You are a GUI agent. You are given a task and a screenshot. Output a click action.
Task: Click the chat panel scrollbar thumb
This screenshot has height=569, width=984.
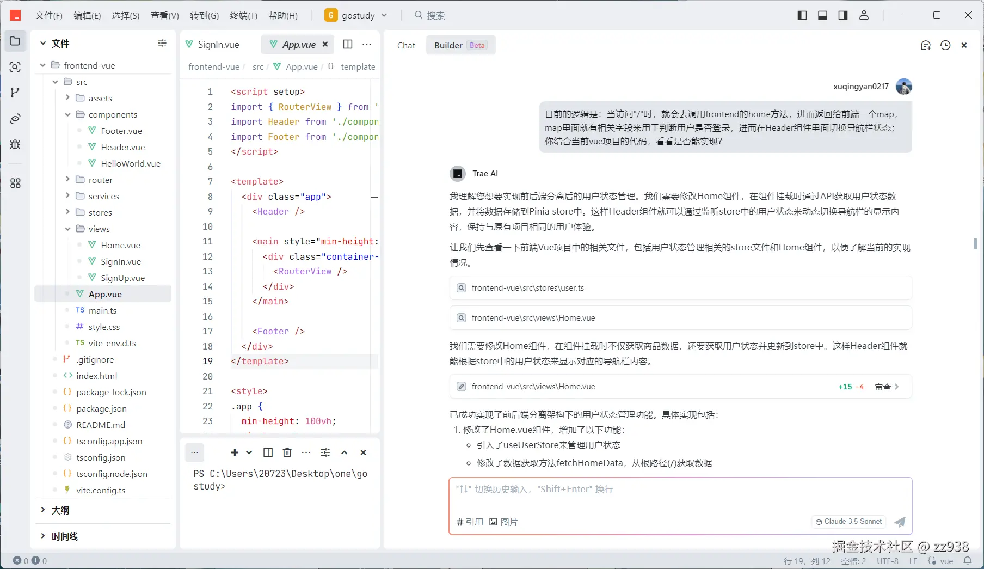point(975,243)
